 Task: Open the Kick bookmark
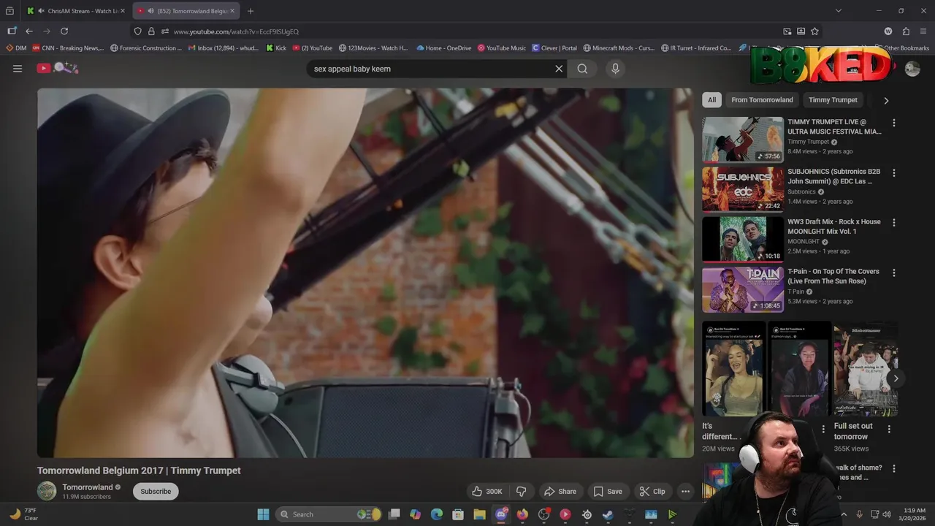coord(276,48)
